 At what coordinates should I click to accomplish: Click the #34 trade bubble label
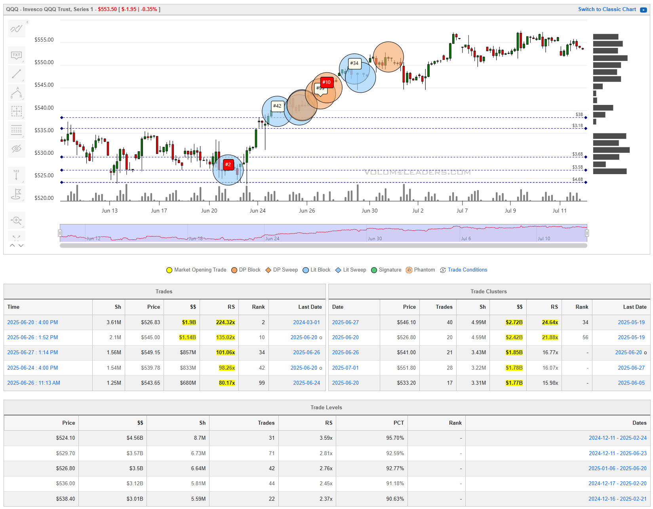354,63
